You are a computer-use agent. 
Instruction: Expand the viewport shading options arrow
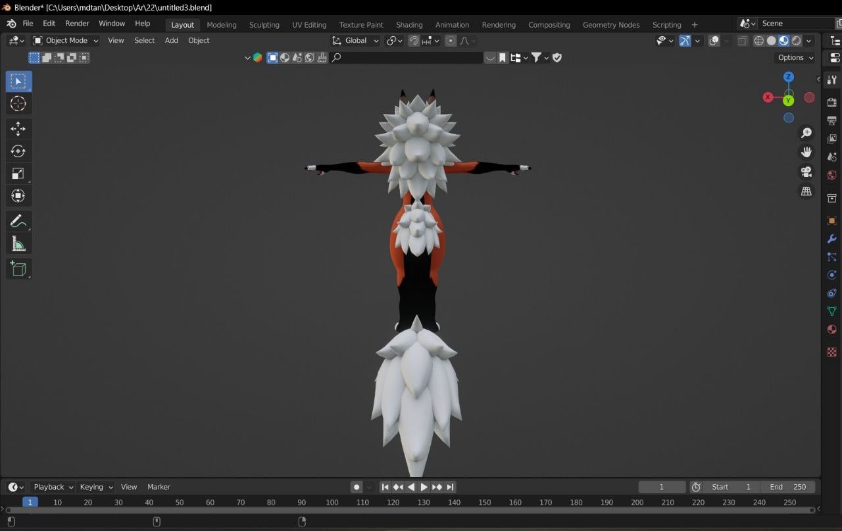click(809, 41)
